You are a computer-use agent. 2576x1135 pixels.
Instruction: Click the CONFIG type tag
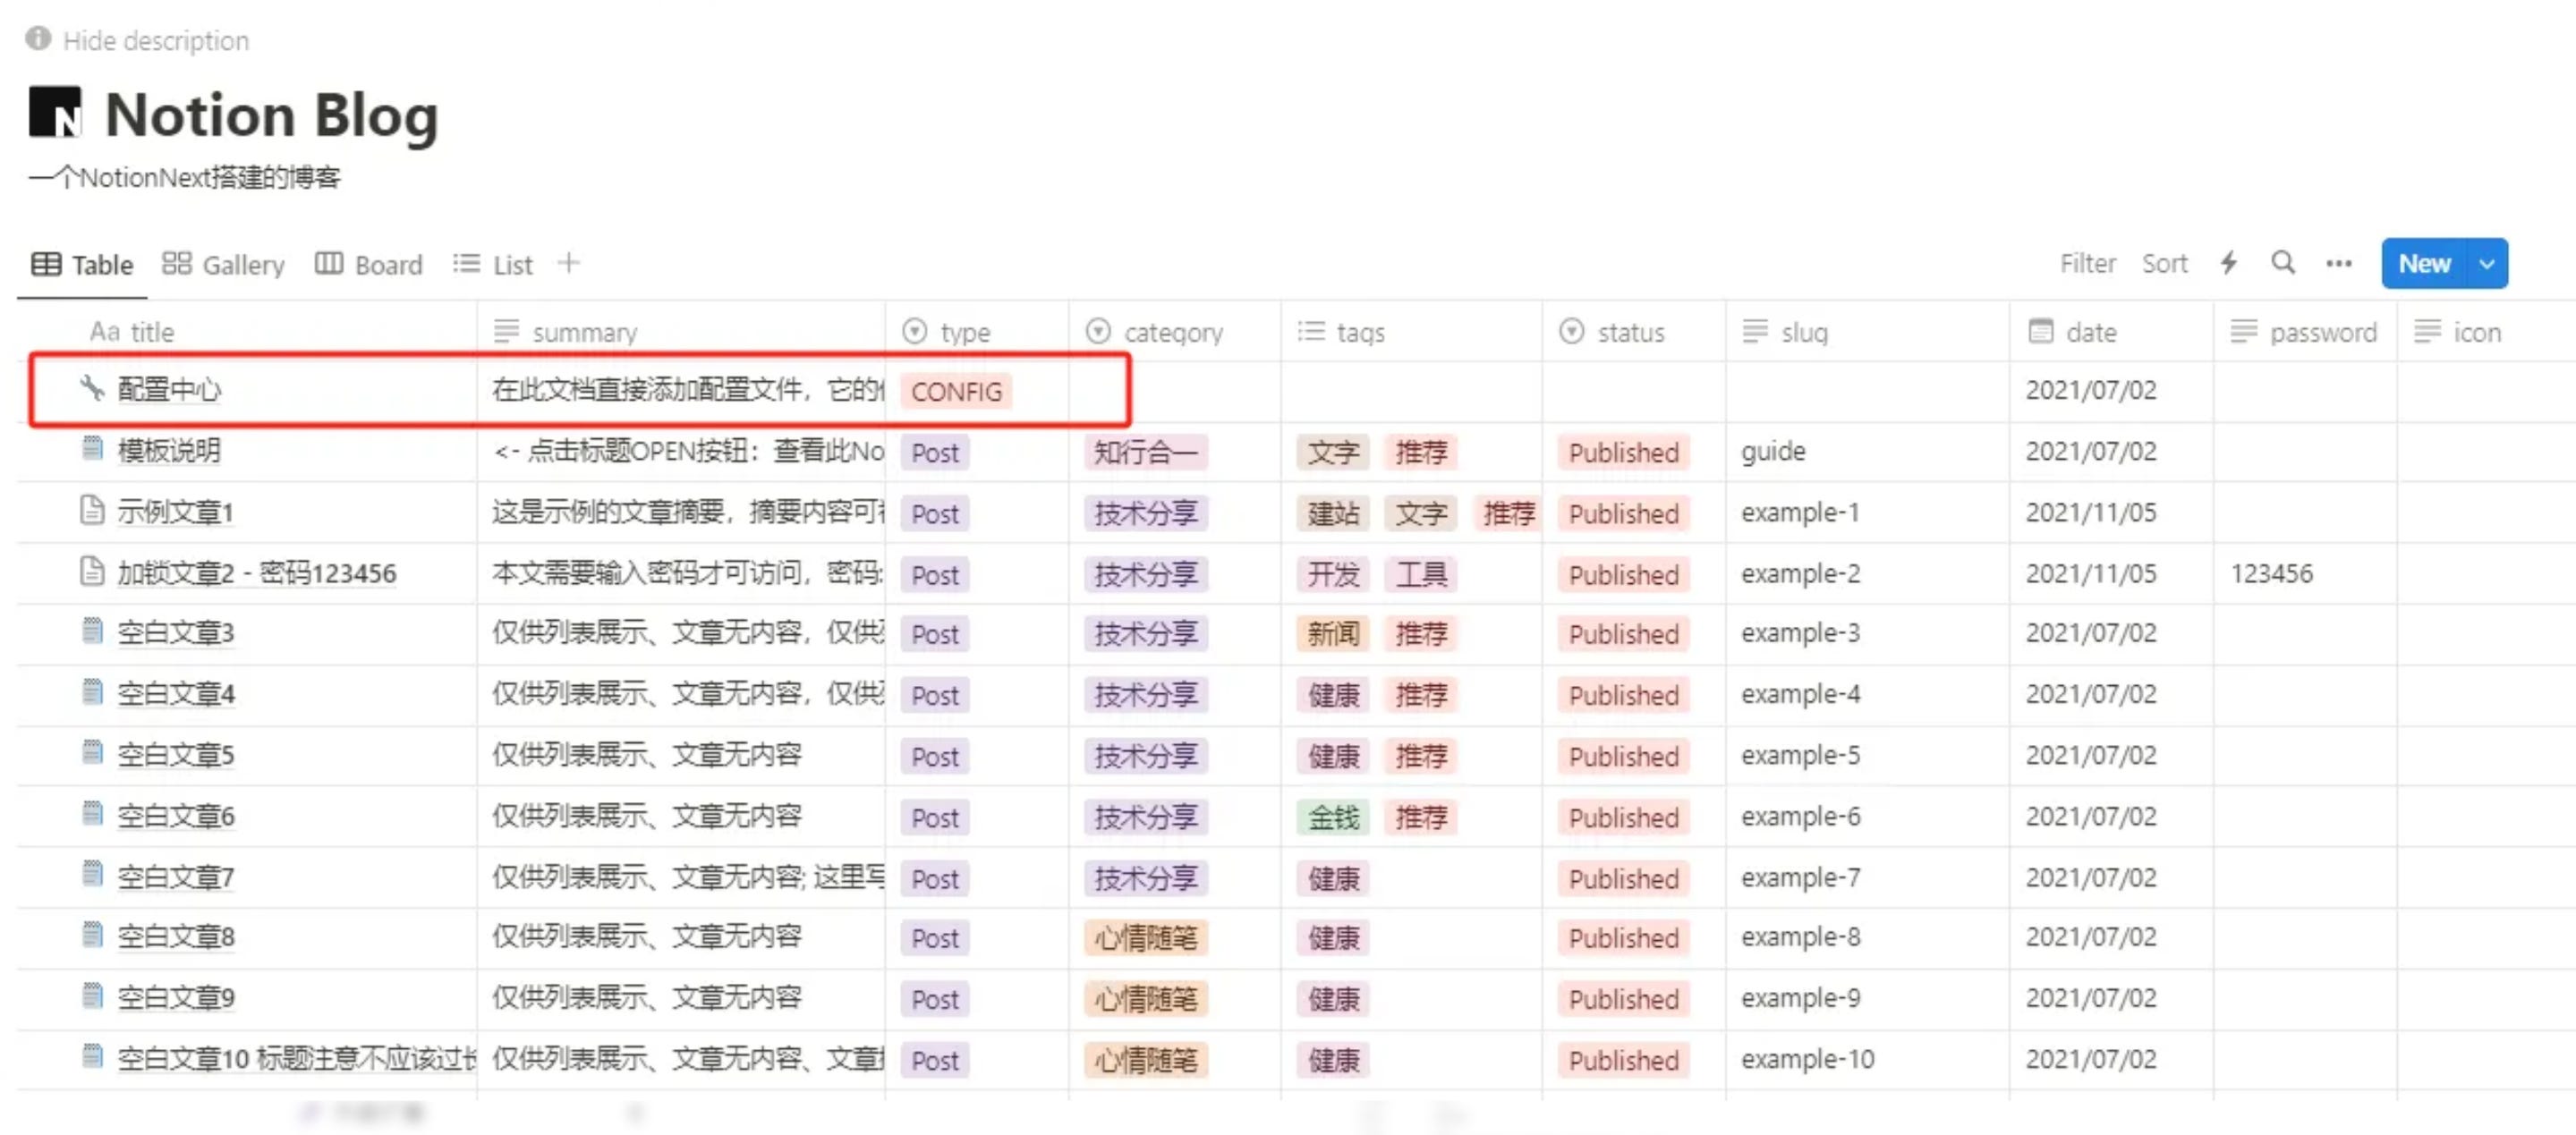click(956, 391)
